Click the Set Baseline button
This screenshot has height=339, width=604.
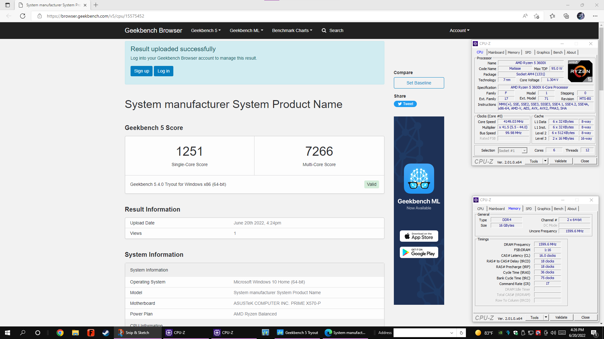pyautogui.click(x=419, y=83)
